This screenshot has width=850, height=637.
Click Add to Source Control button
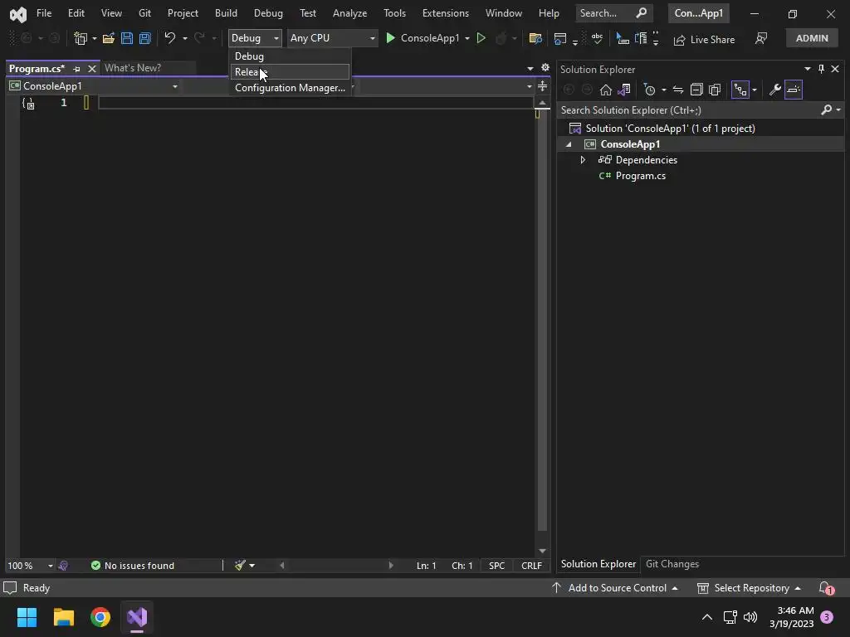click(615, 588)
